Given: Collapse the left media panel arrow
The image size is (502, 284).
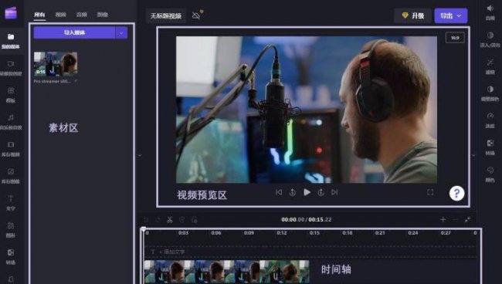Looking at the screenshot, I should click(x=140, y=155).
